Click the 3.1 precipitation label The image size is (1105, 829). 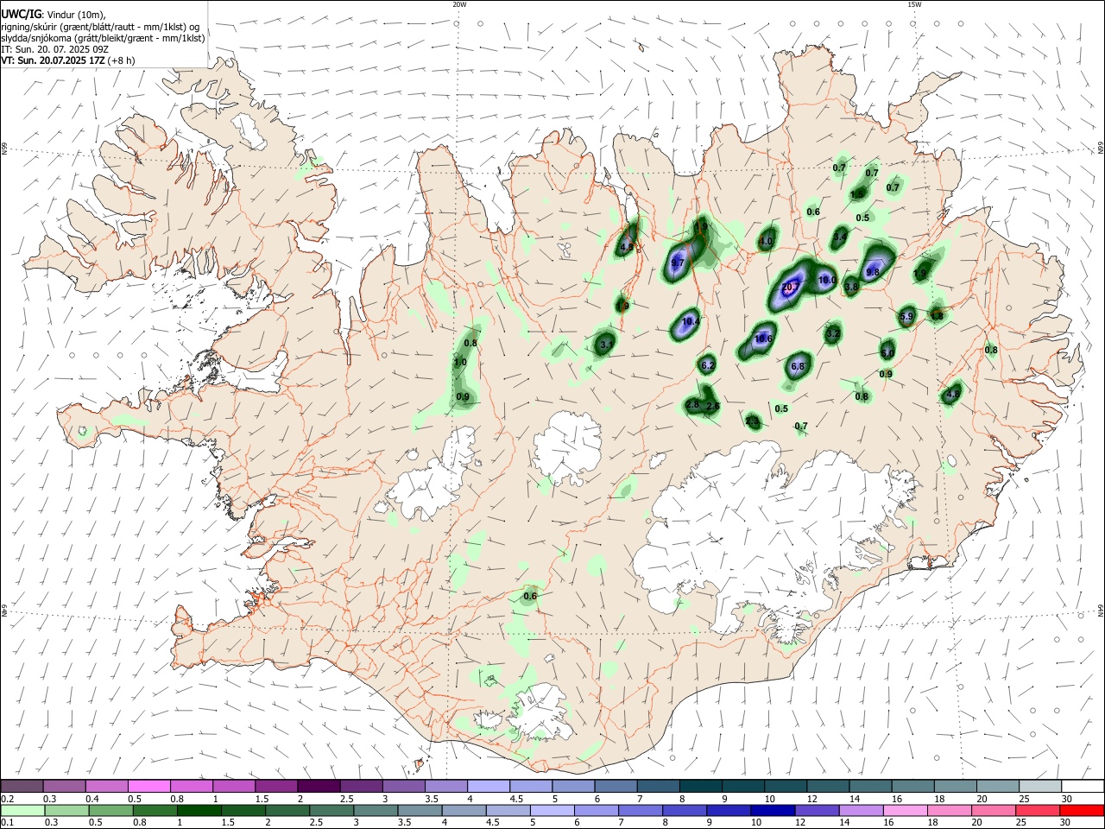pyautogui.click(x=606, y=345)
